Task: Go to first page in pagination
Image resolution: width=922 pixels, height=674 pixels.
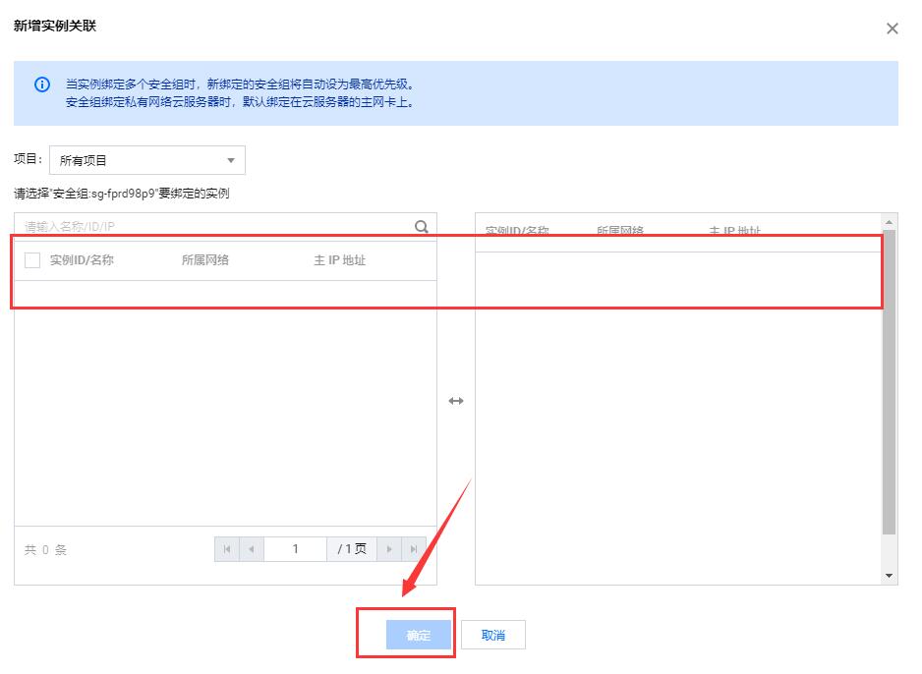Action: (227, 549)
